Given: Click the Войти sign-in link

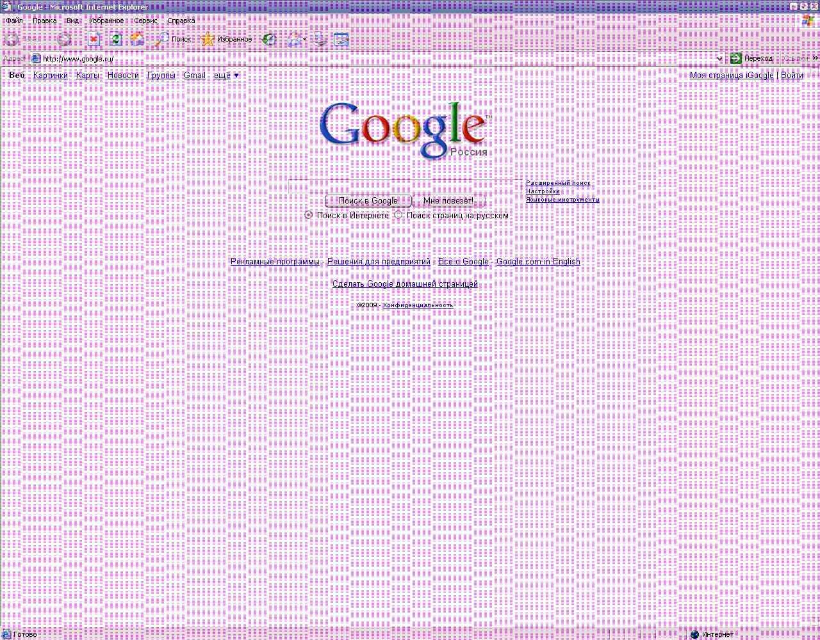Looking at the screenshot, I should point(792,76).
